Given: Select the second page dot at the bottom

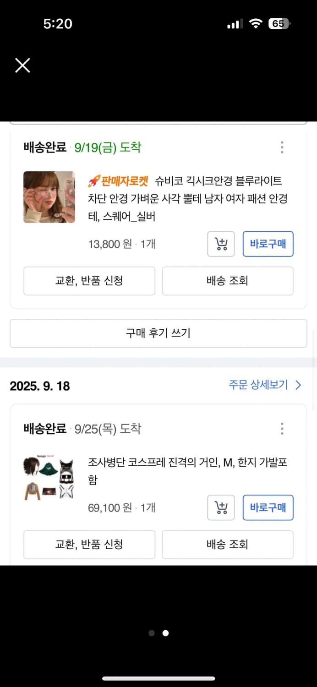Looking at the screenshot, I should (165, 633).
